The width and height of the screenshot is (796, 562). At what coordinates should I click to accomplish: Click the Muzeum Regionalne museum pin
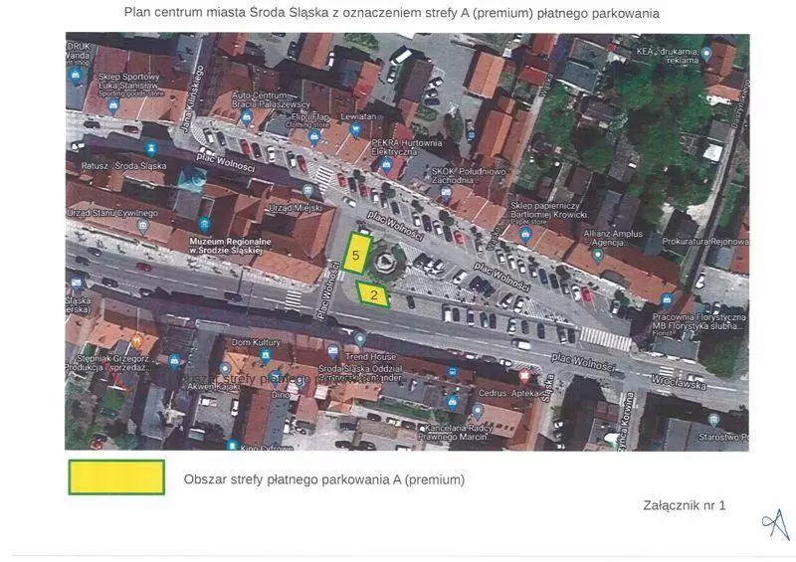[x=204, y=224]
